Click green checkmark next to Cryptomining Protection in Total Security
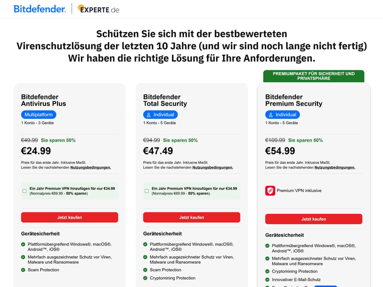The width and height of the screenshot is (383, 287). 146,278
